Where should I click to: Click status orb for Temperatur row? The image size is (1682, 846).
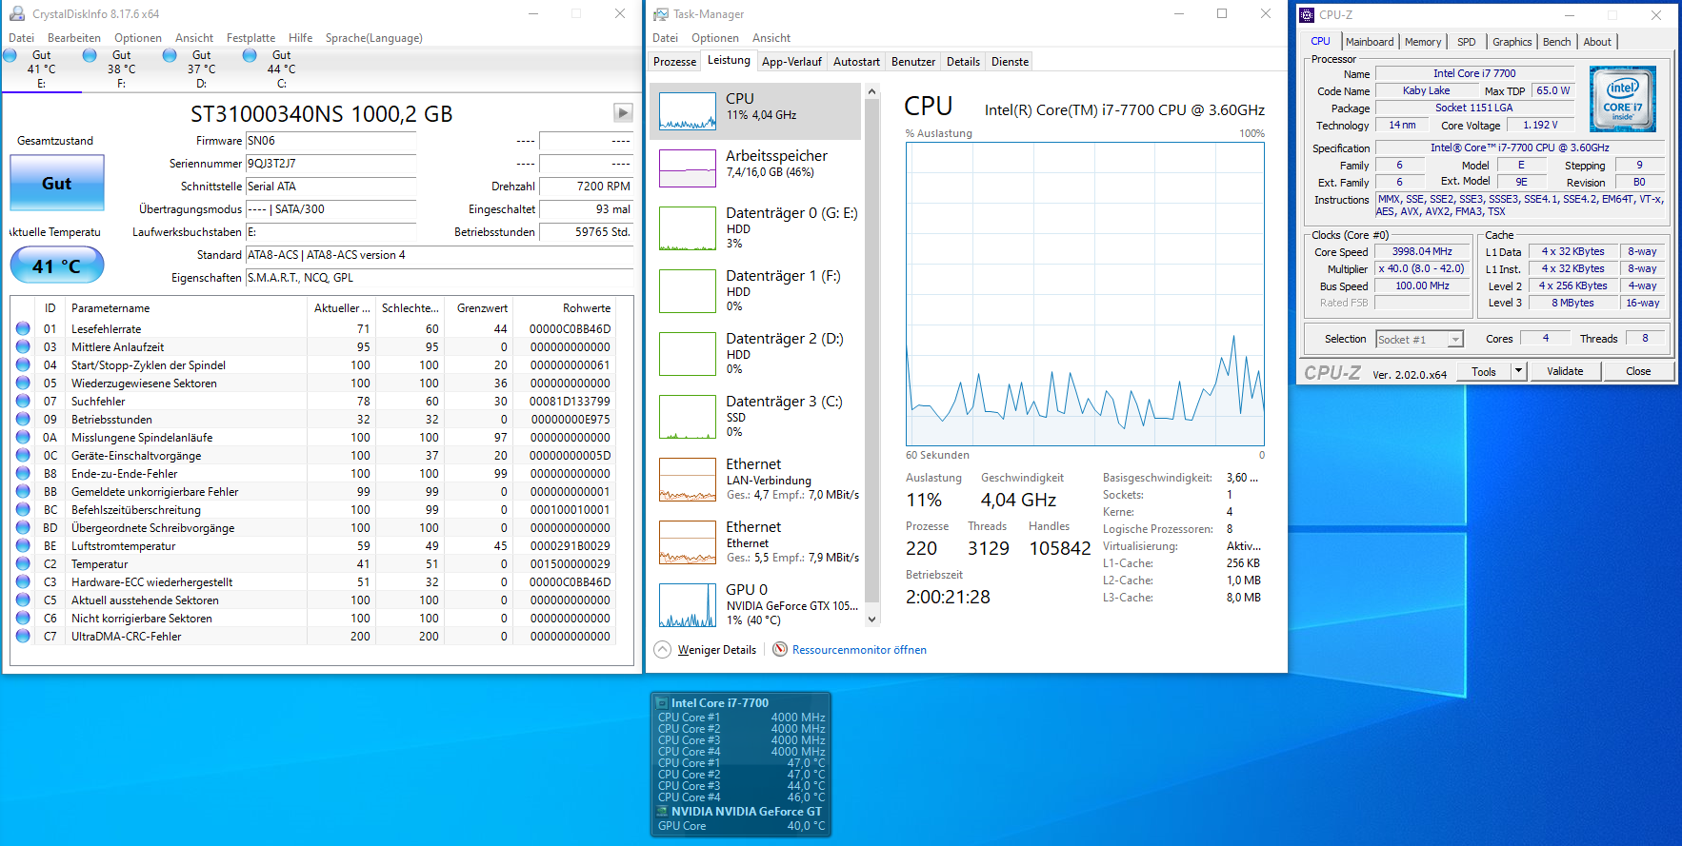(23, 563)
